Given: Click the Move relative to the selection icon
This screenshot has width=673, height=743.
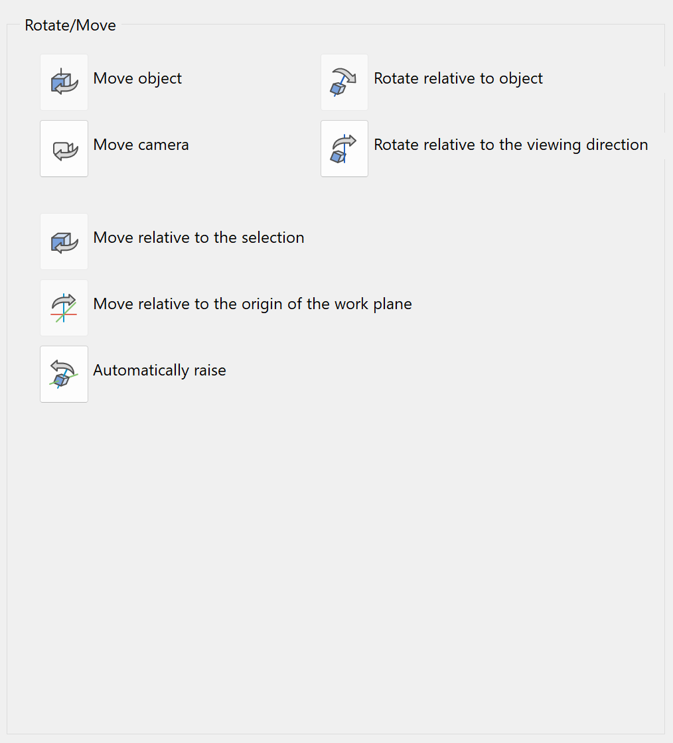Looking at the screenshot, I should pos(64,241).
